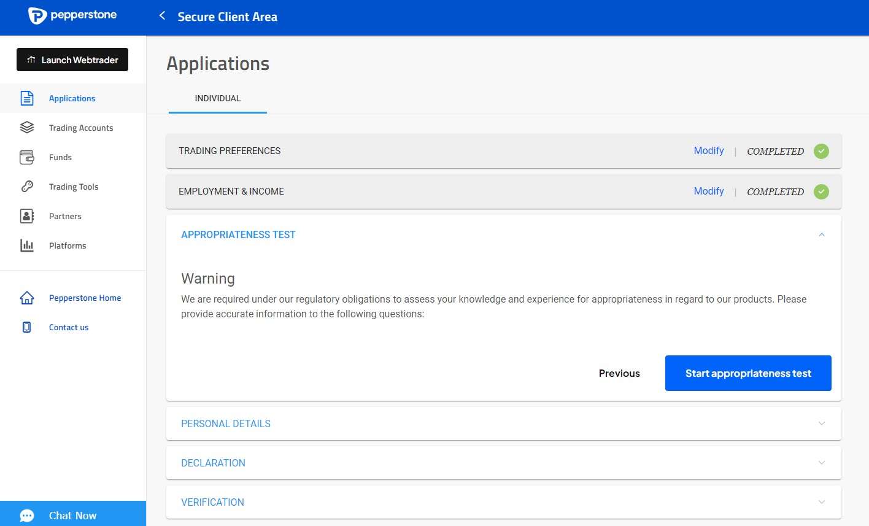Open the Chat Now speech bubble

click(x=27, y=516)
